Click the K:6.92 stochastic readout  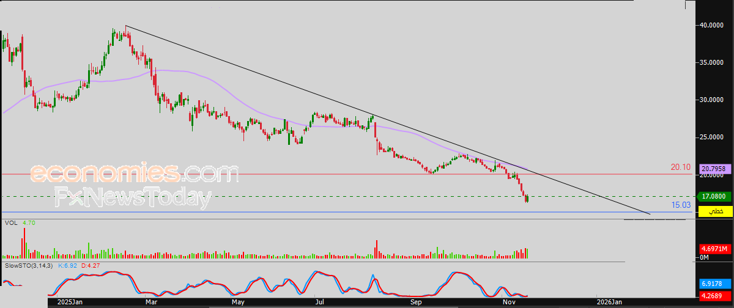click(69, 266)
